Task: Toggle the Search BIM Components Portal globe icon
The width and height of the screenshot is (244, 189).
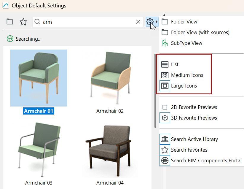Action: 165,161
